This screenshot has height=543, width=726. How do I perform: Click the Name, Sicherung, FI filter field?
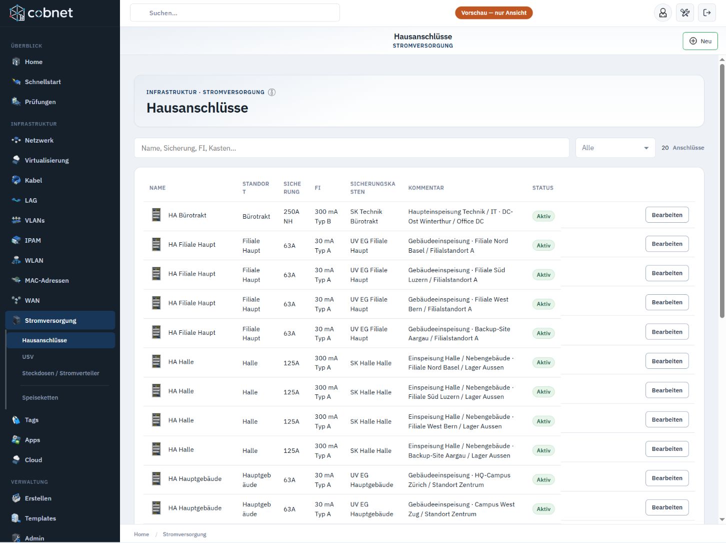(x=351, y=148)
